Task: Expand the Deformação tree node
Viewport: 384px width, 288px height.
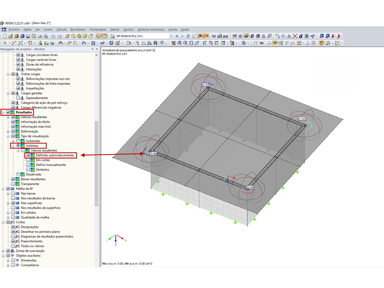Action: click(8, 131)
